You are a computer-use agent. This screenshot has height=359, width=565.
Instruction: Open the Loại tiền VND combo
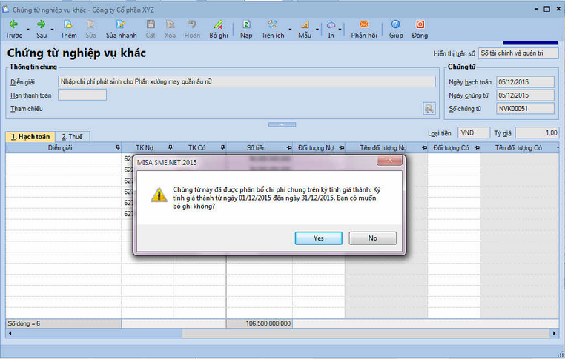tap(474, 132)
